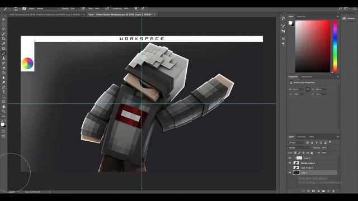
Task: Toggle lock position icon
Action: point(303,152)
